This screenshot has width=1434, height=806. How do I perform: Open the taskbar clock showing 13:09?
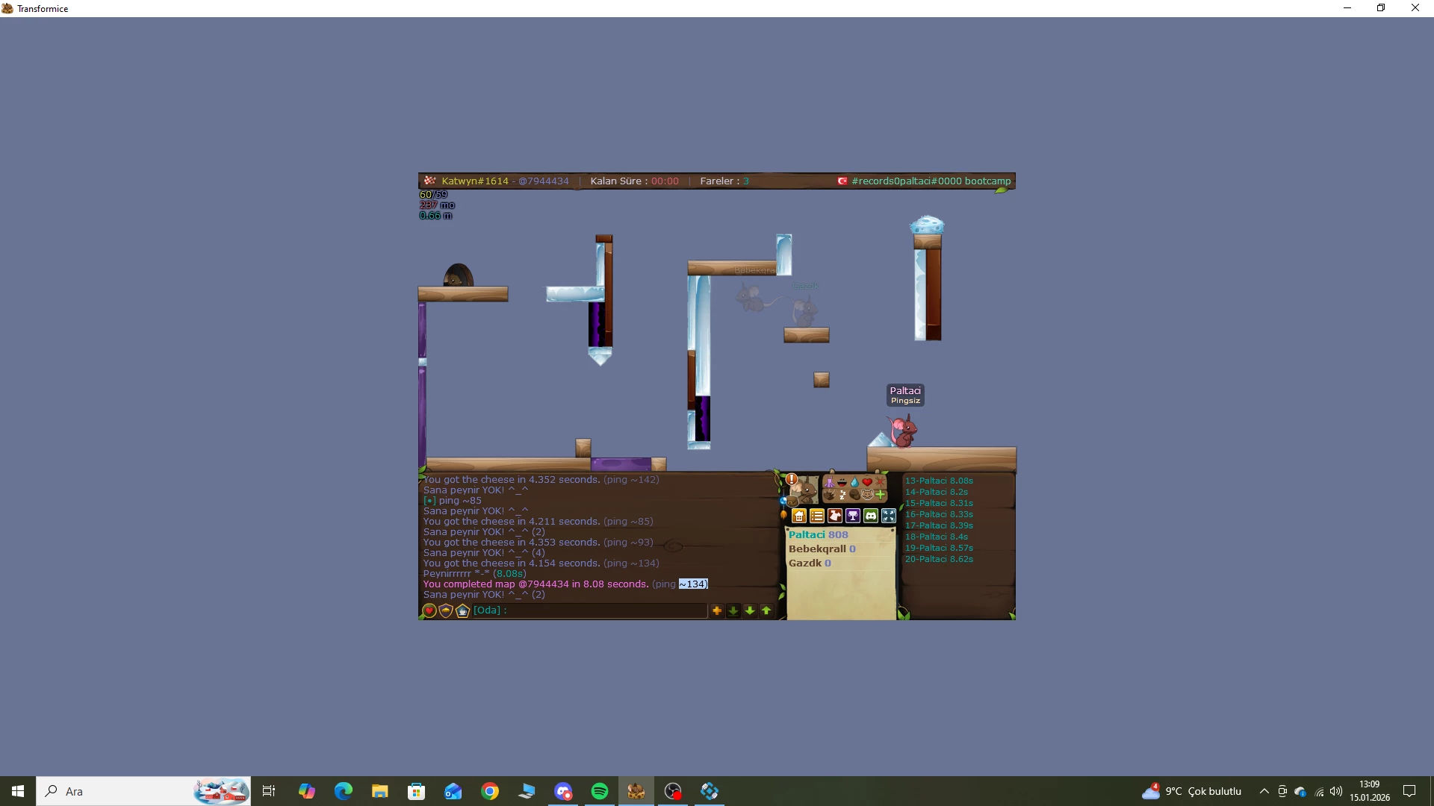point(1370,791)
